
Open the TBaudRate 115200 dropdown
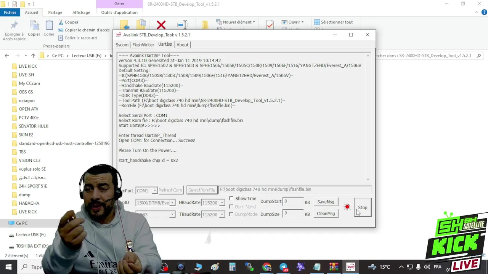tap(222, 214)
